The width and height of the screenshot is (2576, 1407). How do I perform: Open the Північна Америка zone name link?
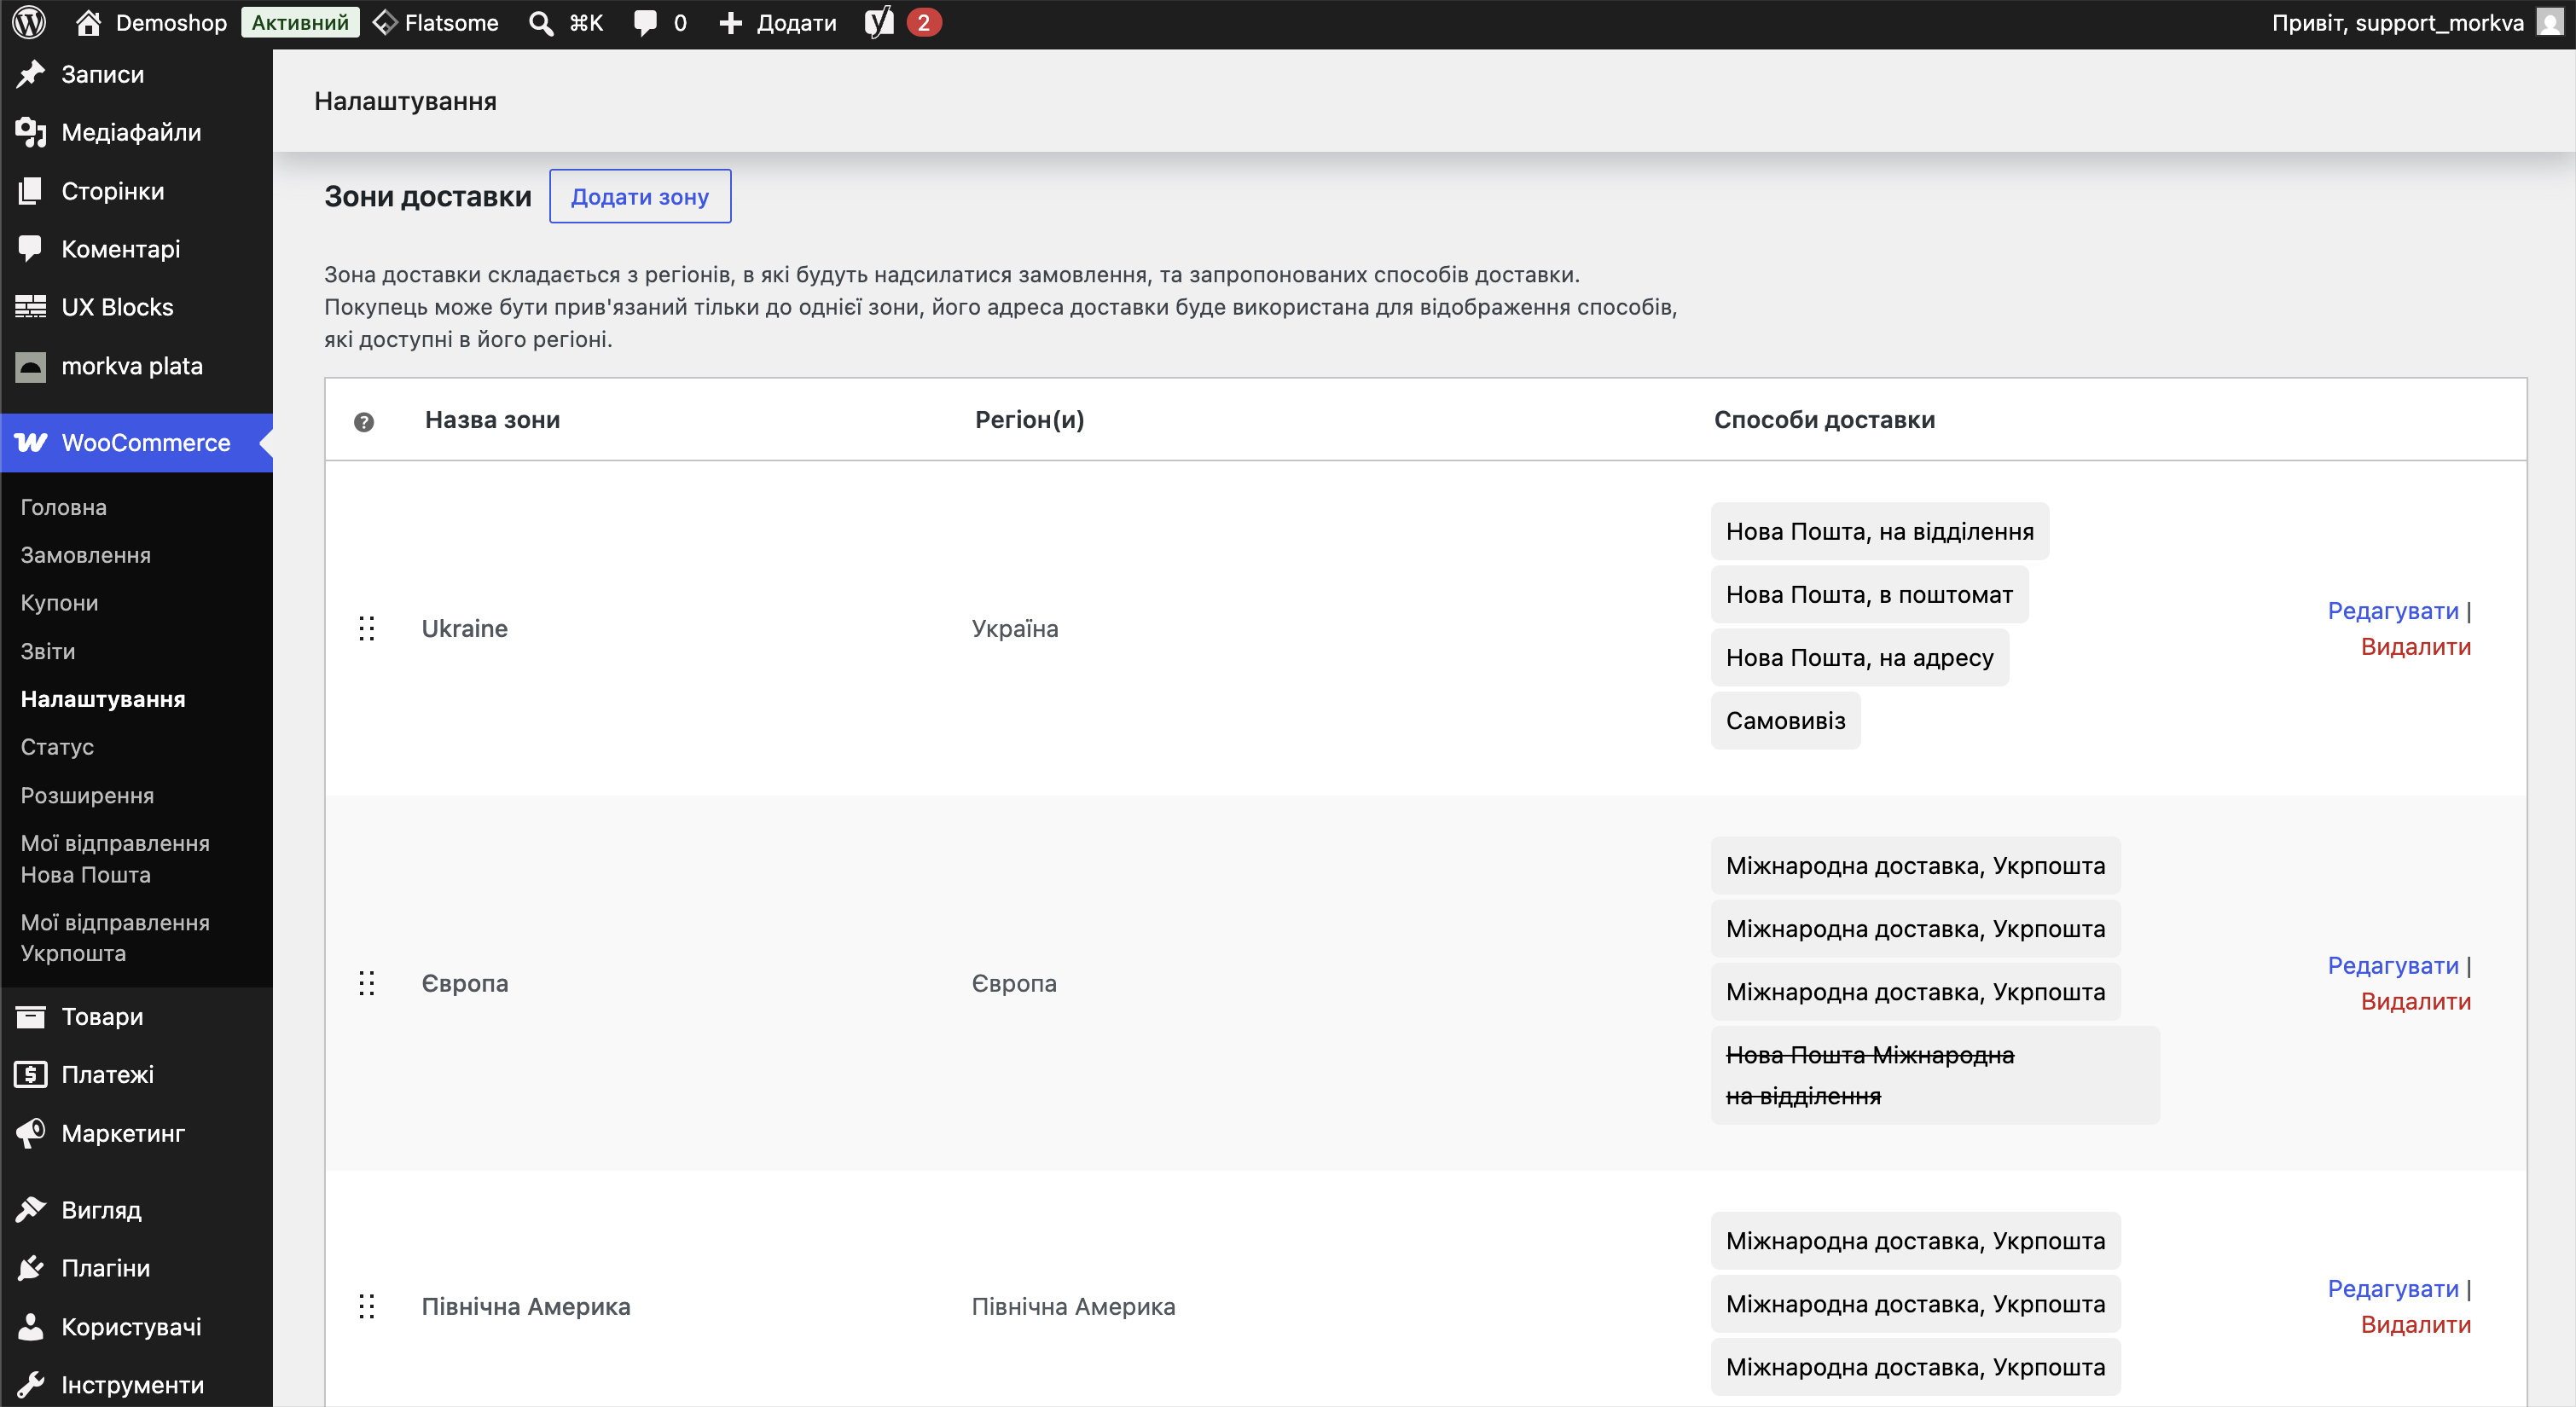[526, 1306]
